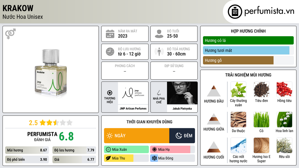Click the Hương đầu pyramid icon
The image size is (299, 168).
(x=214, y=91)
